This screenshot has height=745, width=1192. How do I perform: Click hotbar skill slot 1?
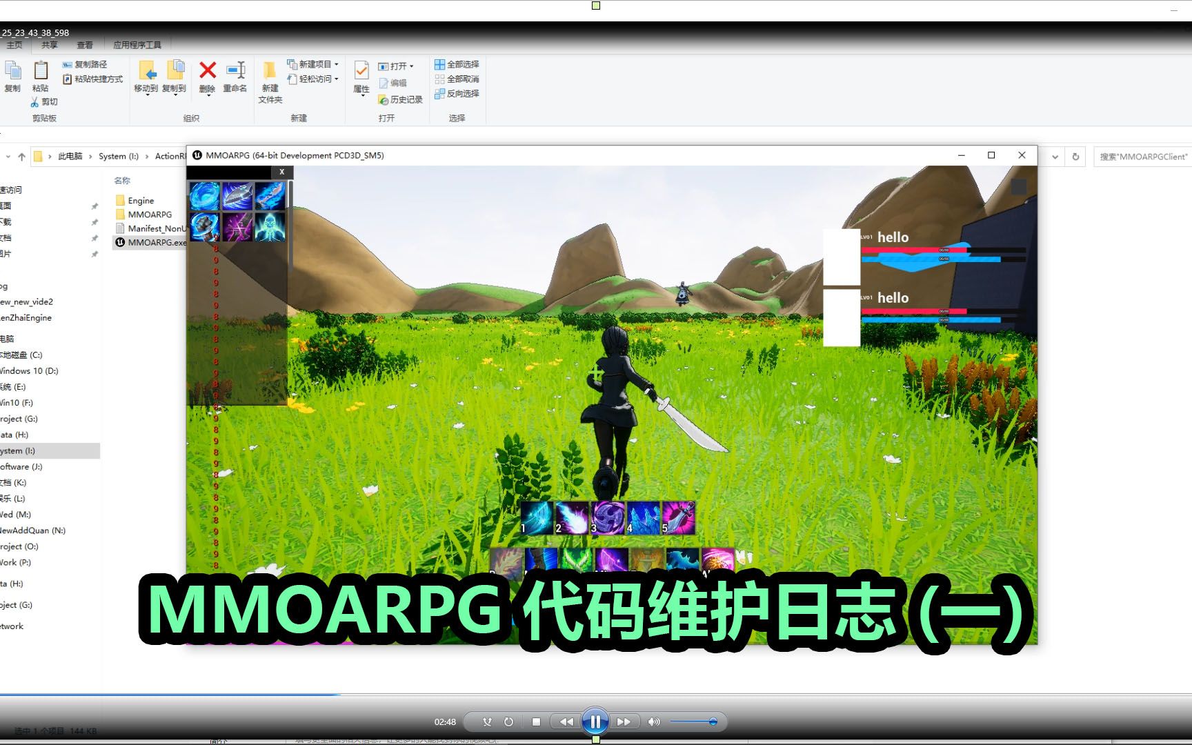click(536, 518)
